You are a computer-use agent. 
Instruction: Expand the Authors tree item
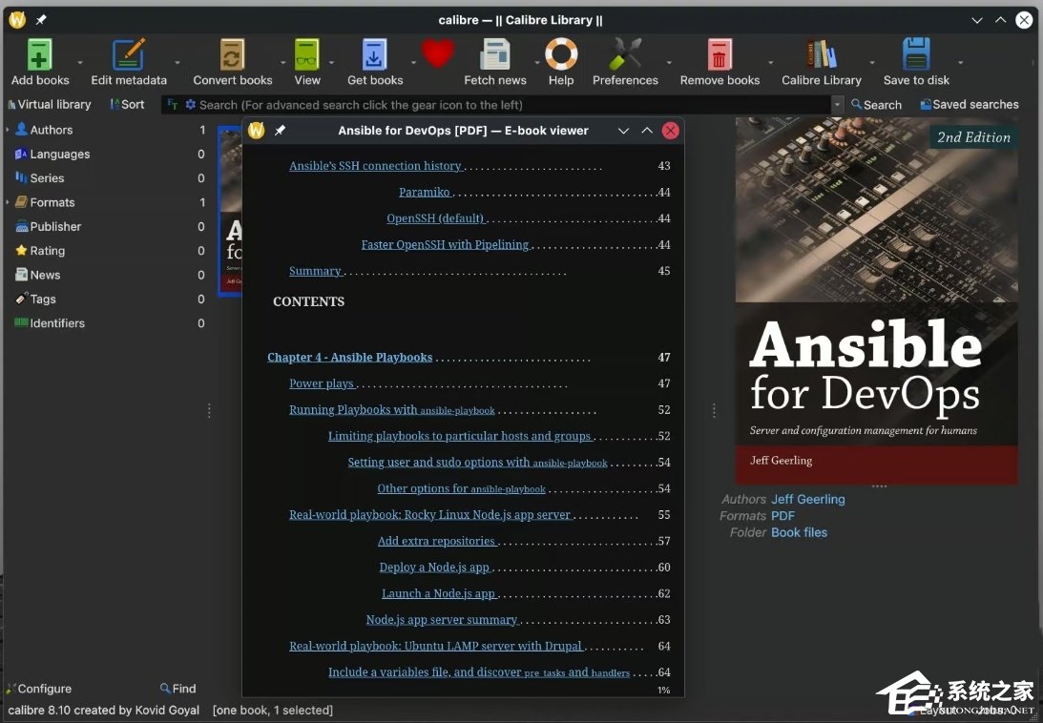(x=8, y=130)
